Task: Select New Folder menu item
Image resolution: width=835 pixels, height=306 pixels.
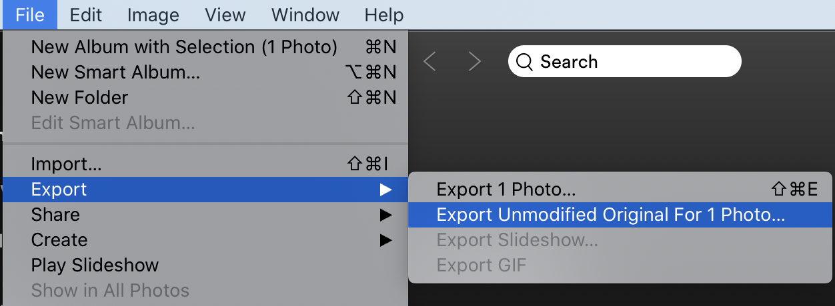Action: coord(204,98)
